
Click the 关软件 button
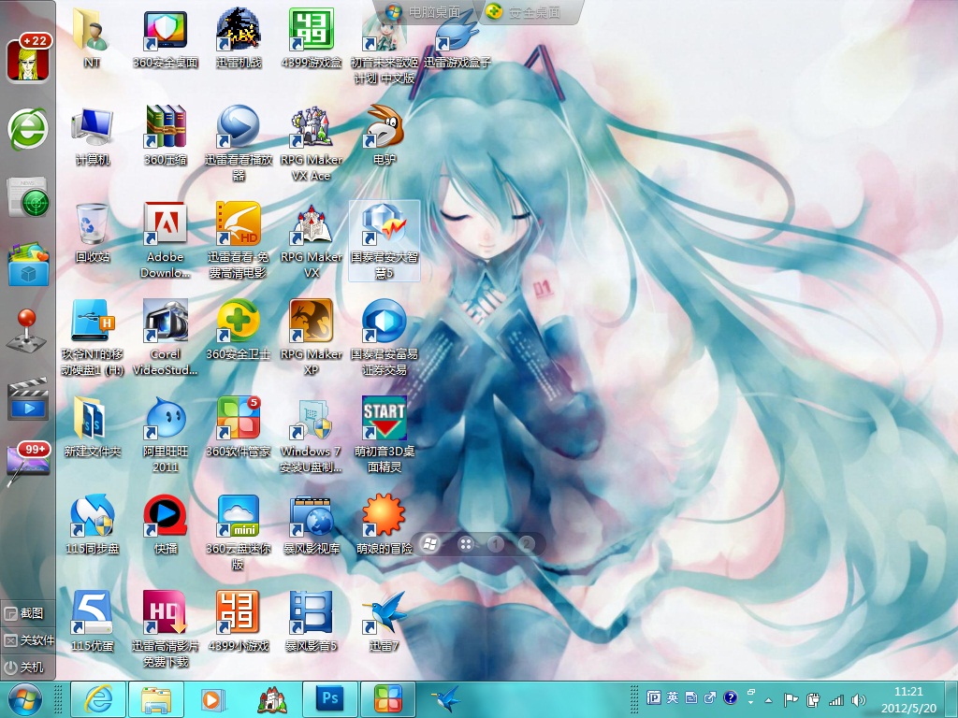point(28,639)
